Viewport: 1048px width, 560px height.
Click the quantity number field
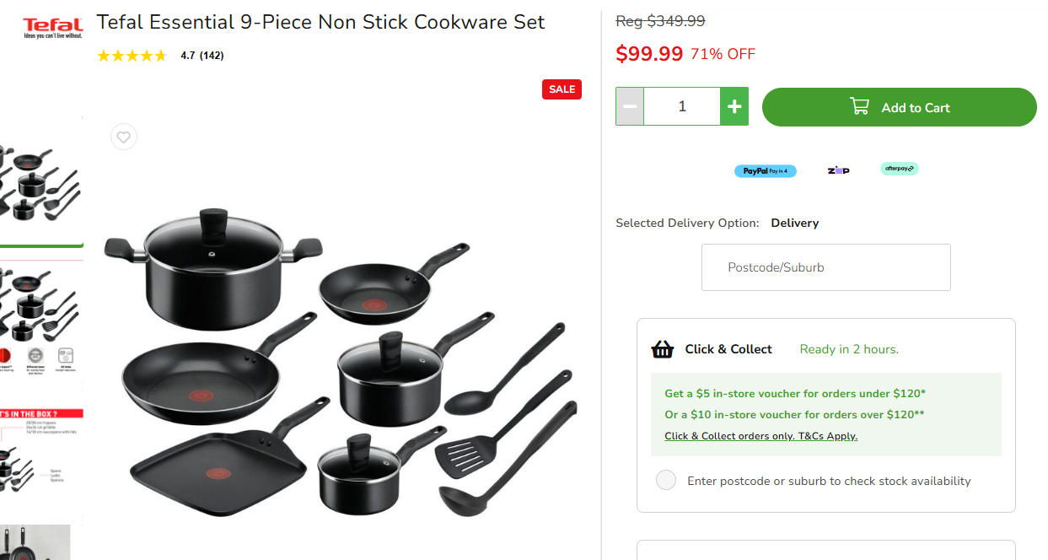tap(682, 106)
